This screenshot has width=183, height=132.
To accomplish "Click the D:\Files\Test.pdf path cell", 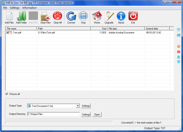I will (46, 32).
